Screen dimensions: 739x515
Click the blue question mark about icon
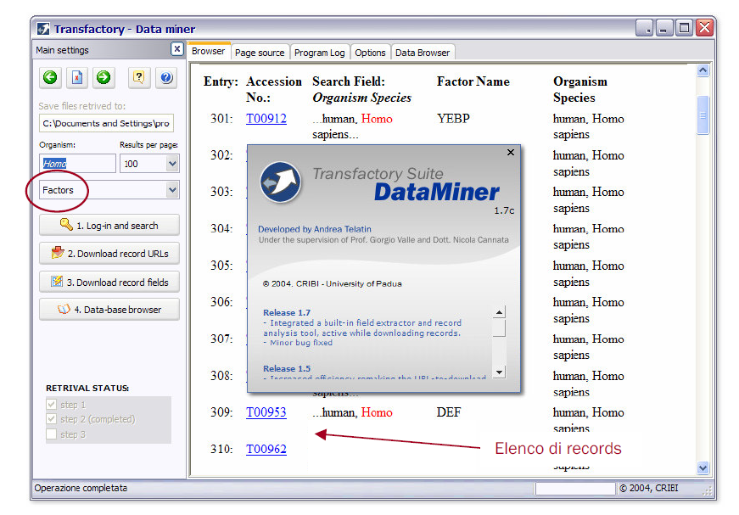pos(166,77)
